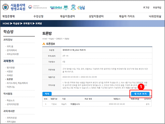Open the e-안심 logo
The height and width of the screenshot is (124, 165).
tap(81, 8)
